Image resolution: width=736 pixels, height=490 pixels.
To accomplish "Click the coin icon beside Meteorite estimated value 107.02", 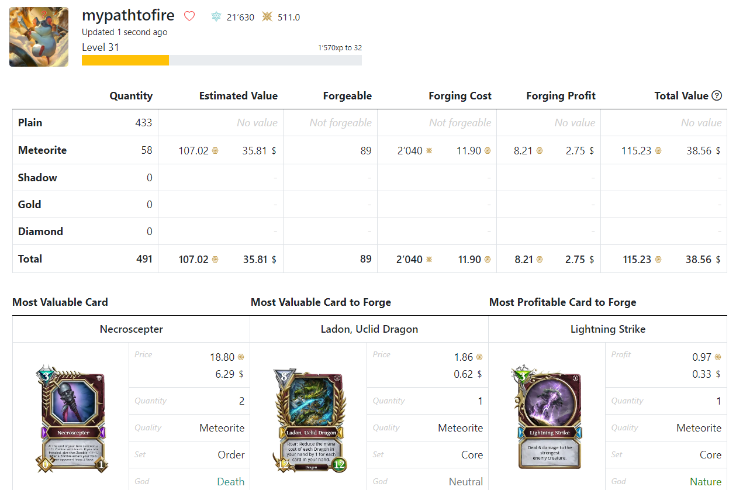I will [215, 151].
